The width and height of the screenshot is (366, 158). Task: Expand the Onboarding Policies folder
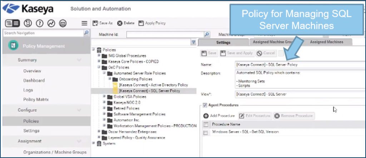point(110,79)
